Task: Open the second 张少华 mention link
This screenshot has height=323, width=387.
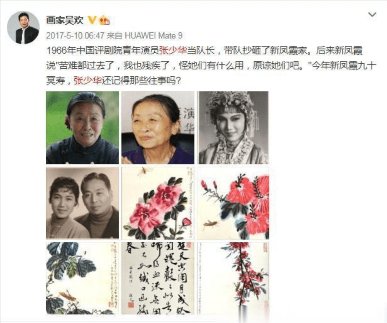Action: pyautogui.click(x=88, y=80)
